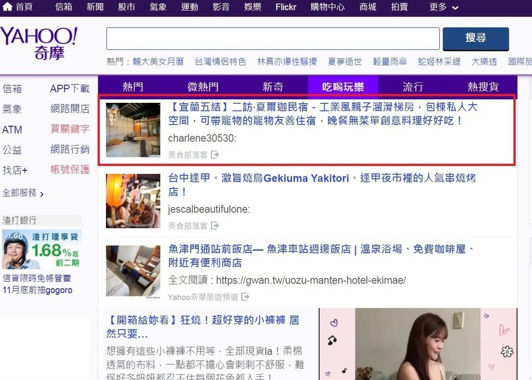The width and height of the screenshot is (532, 380).
Task: Click trending keyword 大樂透
Action: coord(484,61)
